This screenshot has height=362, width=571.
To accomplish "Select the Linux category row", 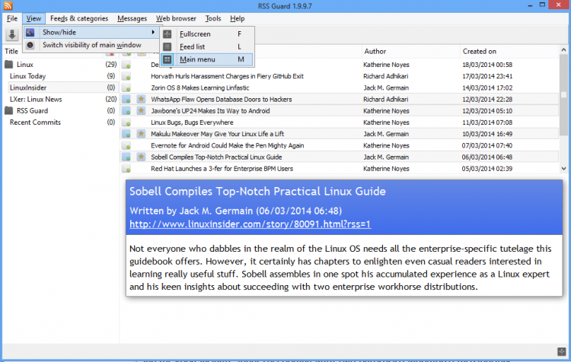I will point(62,65).
